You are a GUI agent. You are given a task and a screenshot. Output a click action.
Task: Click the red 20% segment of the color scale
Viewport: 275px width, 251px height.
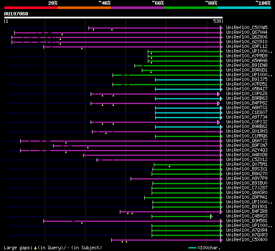tap(31, 8)
